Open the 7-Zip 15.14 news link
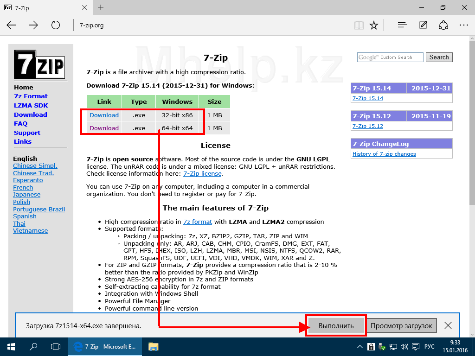The image size is (475, 356). point(368,98)
